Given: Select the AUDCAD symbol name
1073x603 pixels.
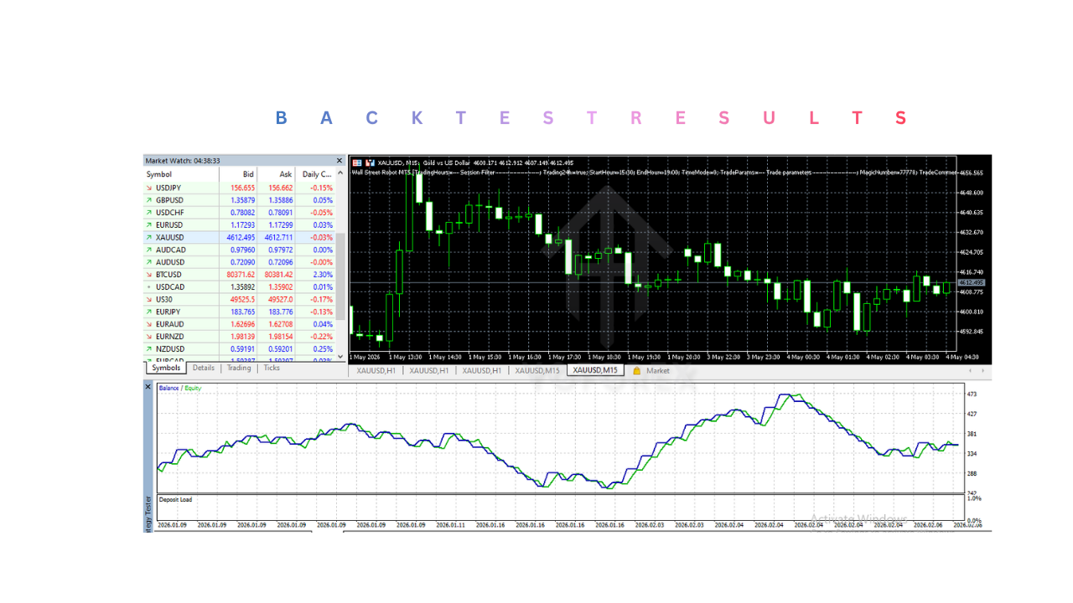Looking at the screenshot, I should point(170,250).
